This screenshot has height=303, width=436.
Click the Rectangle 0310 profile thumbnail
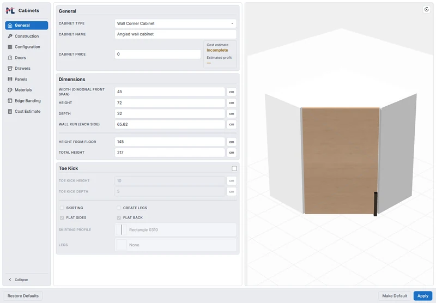coord(121,230)
